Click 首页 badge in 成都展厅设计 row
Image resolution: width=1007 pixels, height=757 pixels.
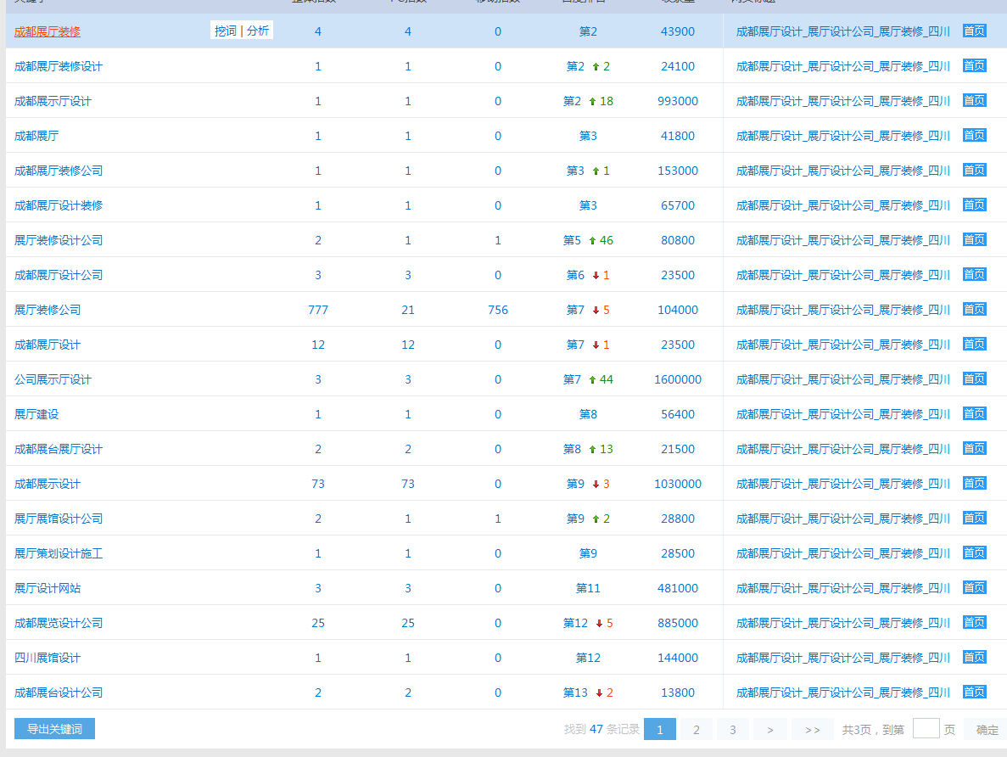974,344
